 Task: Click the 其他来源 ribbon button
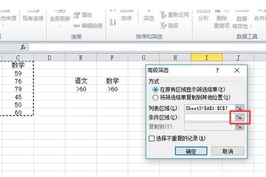[8, 18]
